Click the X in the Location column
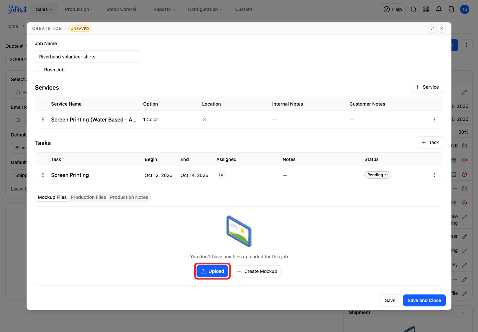The image size is (478, 332). (205, 120)
